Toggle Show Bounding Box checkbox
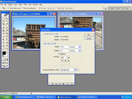 click(x=23, y=8)
